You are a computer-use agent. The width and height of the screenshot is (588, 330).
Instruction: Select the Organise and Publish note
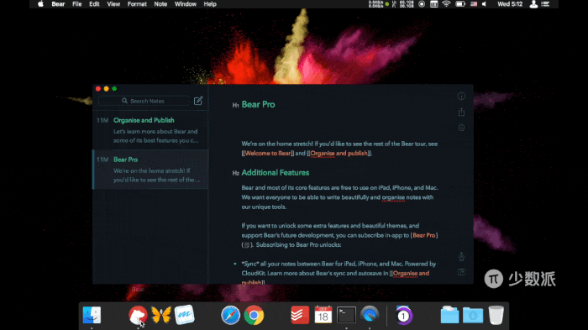click(x=150, y=130)
